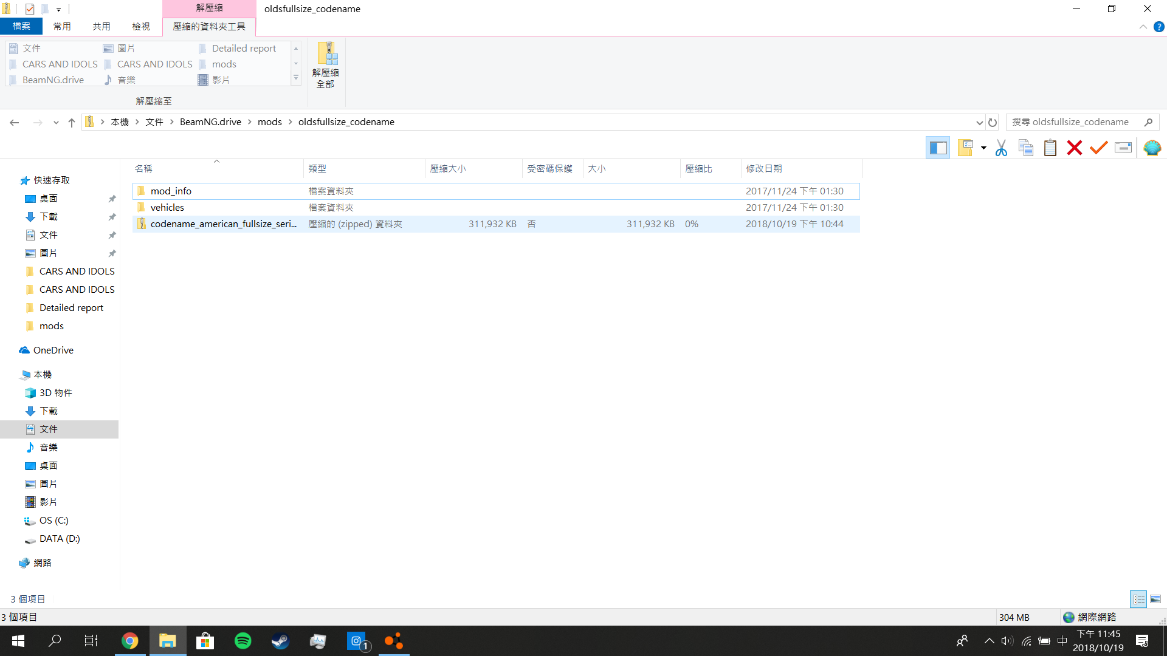The height and width of the screenshot is (656, 1167).
Task: Open address bar history dropdown
Action: click(x=979, y=122)
